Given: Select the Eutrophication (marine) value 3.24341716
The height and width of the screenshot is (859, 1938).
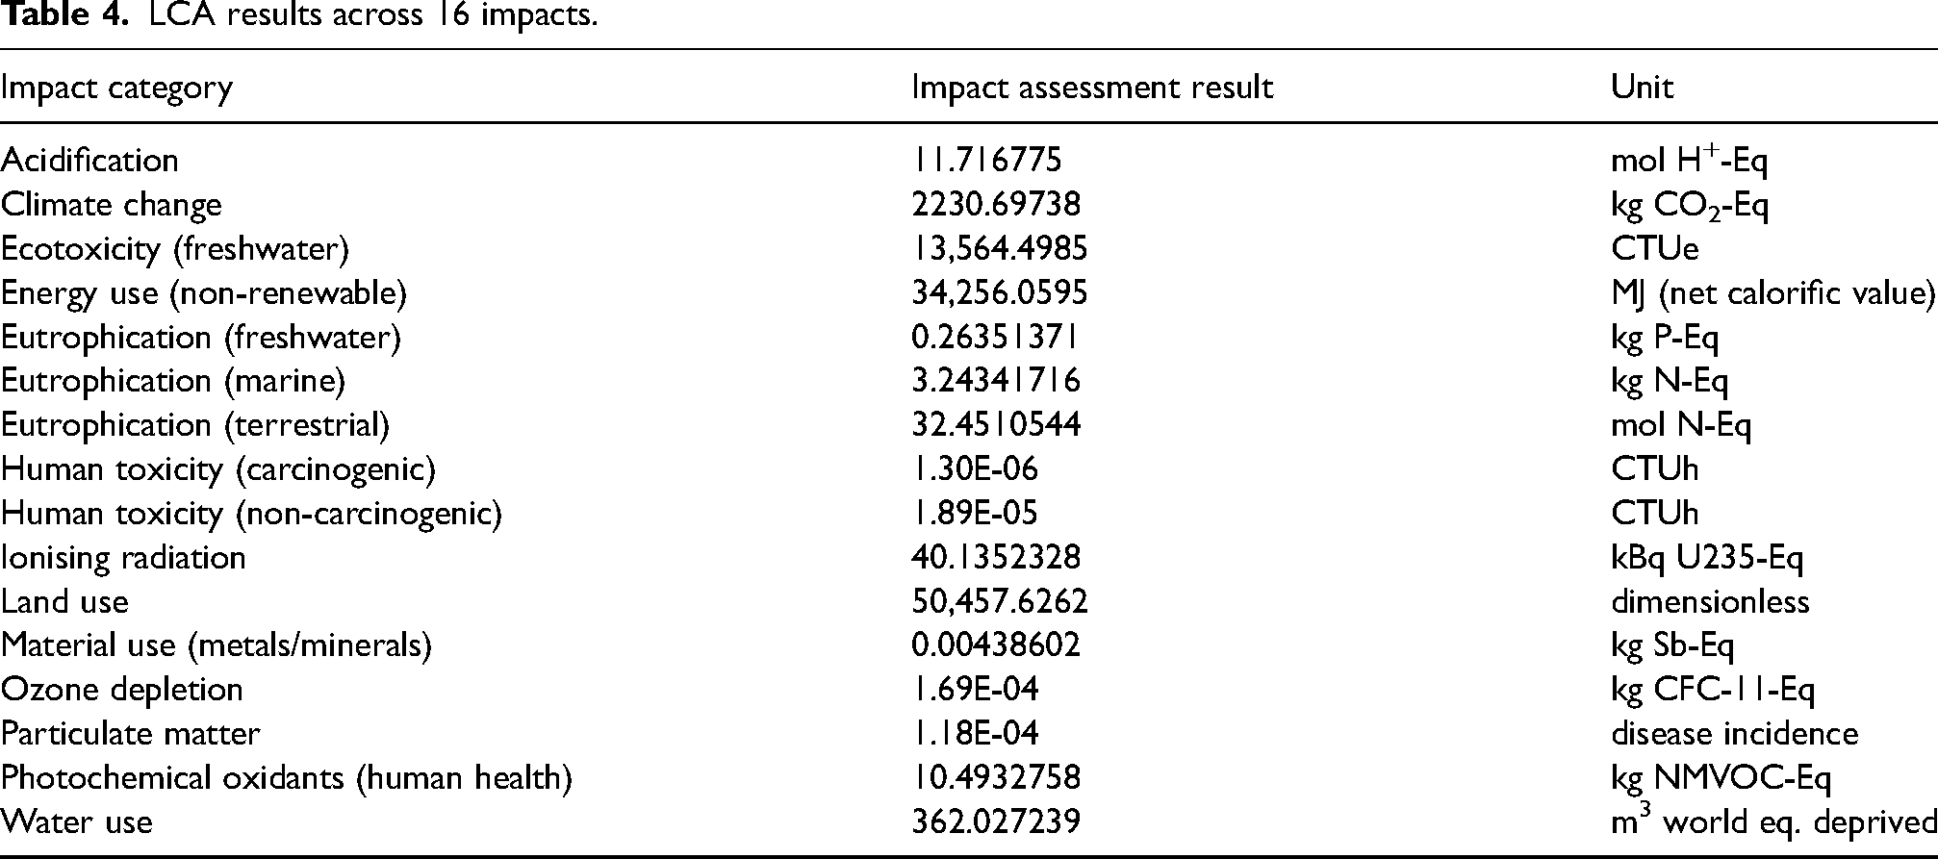Looking at the screenshot, I should [996, 381].
